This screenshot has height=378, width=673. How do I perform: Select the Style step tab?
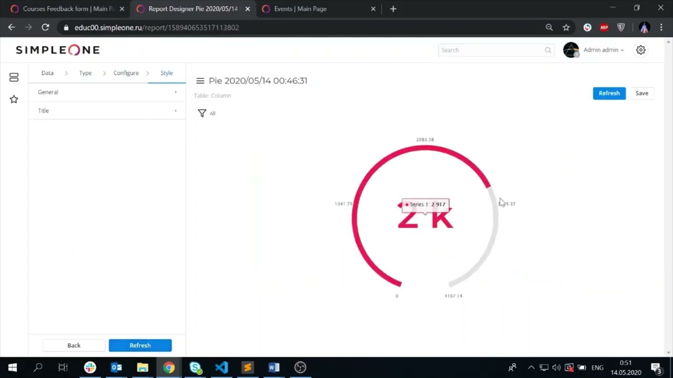[167, 73]
